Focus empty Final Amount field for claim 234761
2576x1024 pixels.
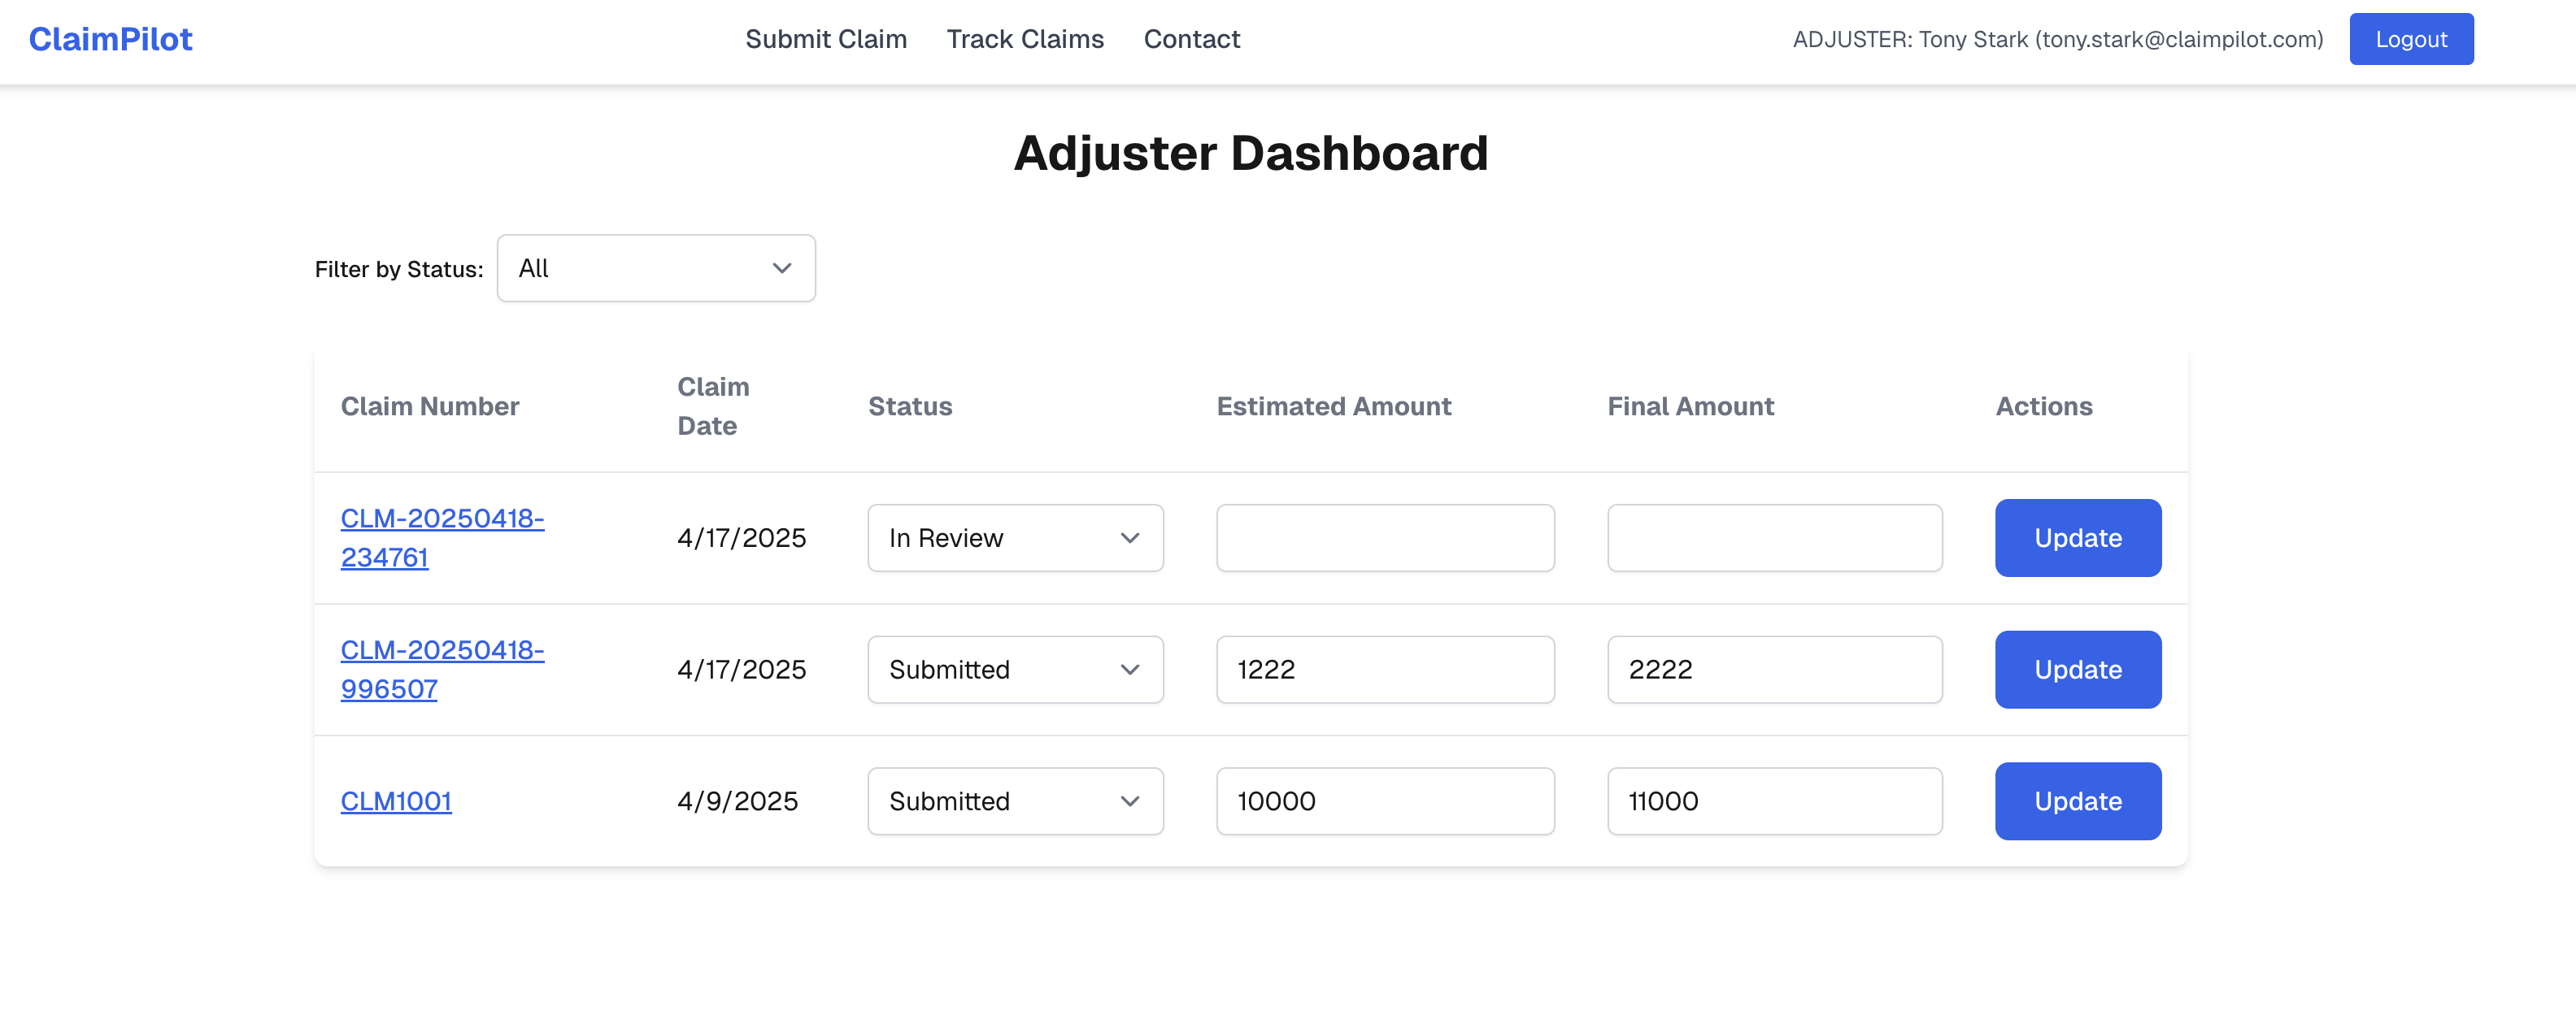1775,537
